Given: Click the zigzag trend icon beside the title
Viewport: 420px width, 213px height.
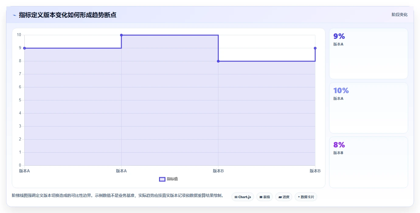Looking at the screenshot, I should (x=14, y=15).
